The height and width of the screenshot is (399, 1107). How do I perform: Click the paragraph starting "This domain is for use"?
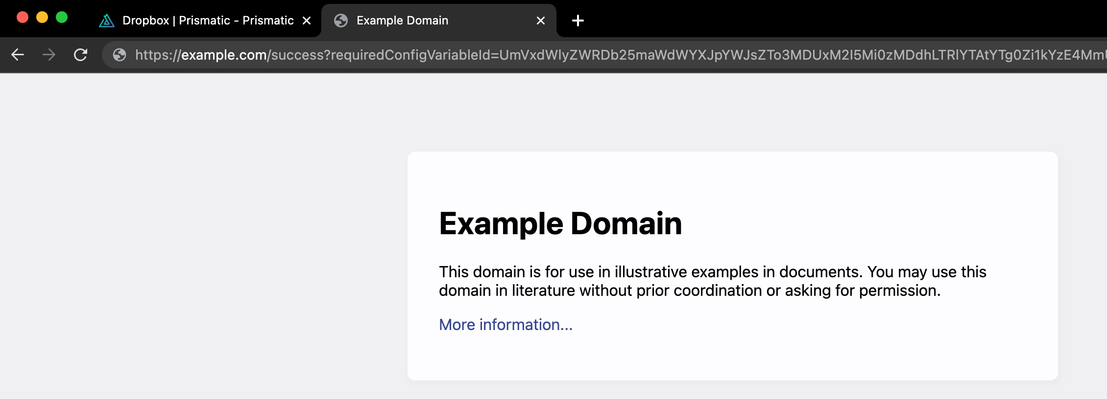[713, 281]
